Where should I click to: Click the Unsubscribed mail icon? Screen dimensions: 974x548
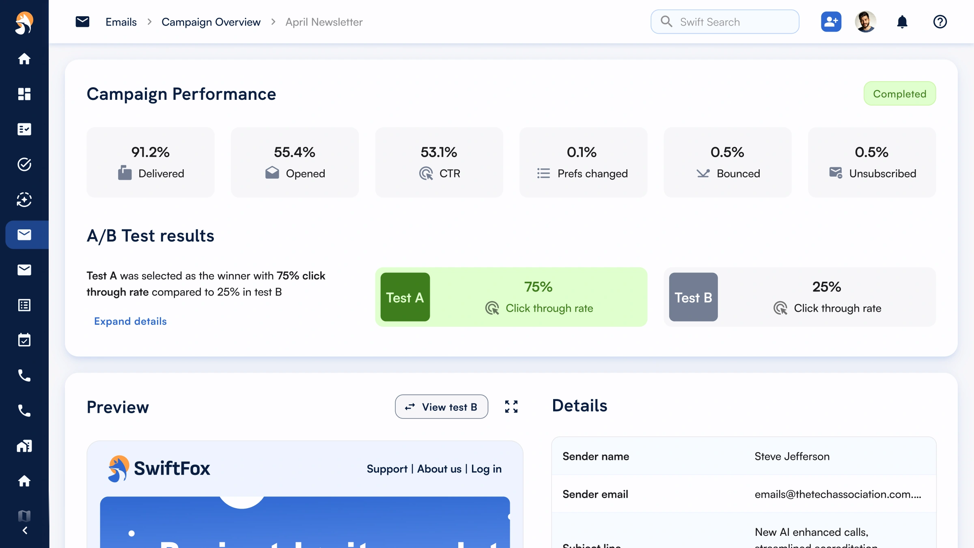click(836, 173)
